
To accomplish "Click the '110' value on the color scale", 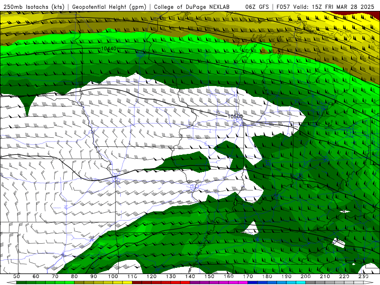I will tap(133, 276).
